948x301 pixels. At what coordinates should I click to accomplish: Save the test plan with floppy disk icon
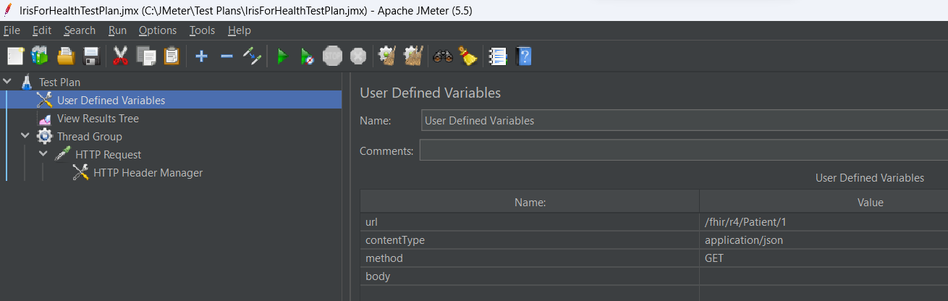click(x=91, y=56)
